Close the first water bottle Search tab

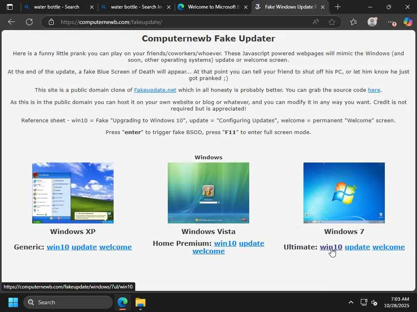point(92,7)
